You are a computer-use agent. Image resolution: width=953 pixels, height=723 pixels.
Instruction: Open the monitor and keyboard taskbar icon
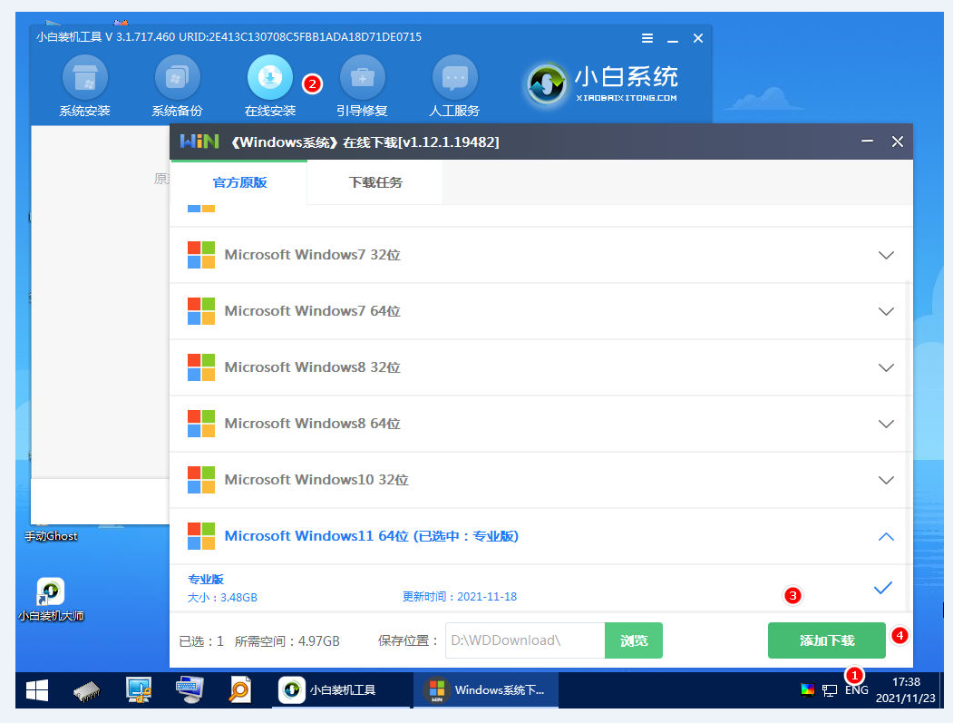click(190, 689)
